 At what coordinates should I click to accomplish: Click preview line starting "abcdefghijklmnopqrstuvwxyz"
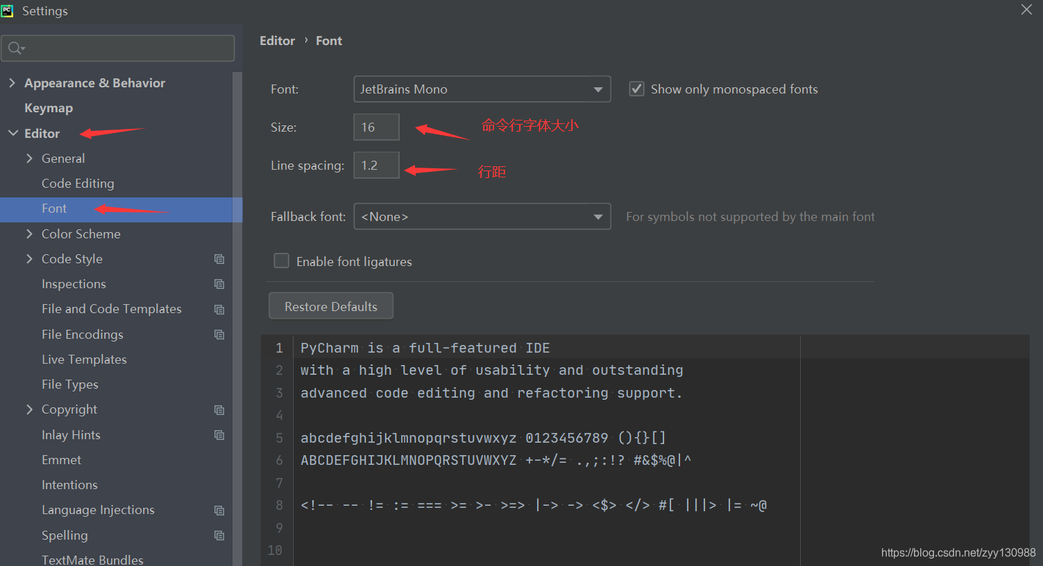coord(483,438)
